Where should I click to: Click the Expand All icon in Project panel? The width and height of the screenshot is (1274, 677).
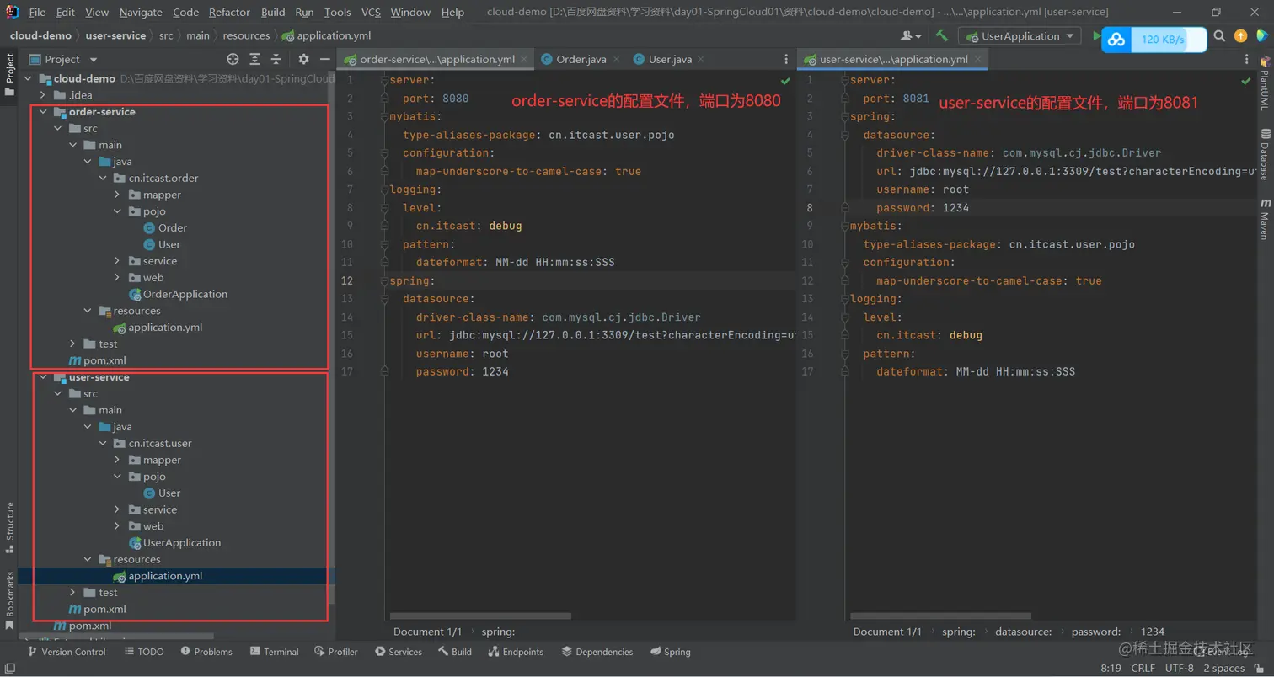coord(254,59)
